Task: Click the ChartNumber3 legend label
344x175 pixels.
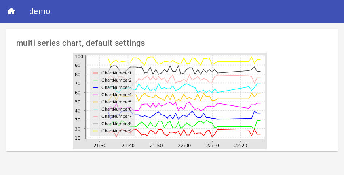Action: pos(116,87)
